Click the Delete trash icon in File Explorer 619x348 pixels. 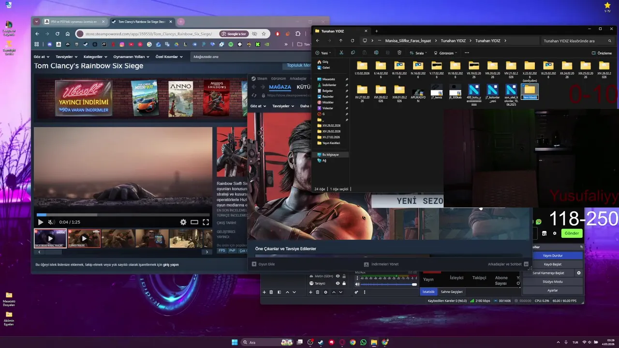coord(399,53)
